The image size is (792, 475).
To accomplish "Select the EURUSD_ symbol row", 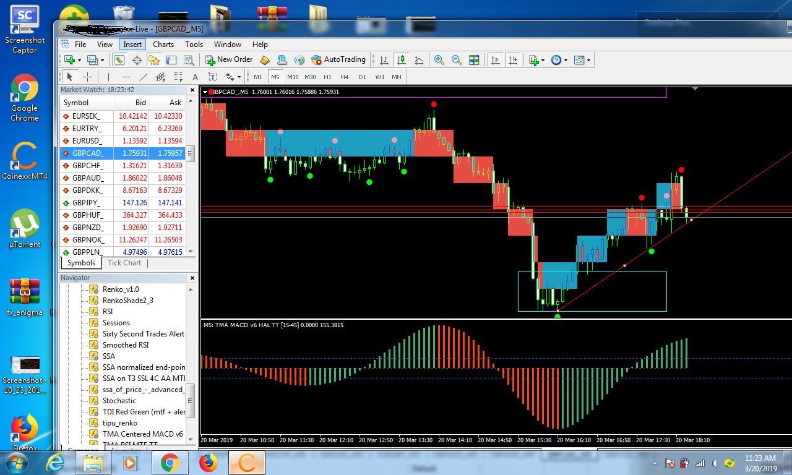I will pyautogui.click(x=123, y=141).
